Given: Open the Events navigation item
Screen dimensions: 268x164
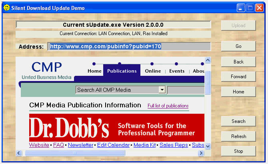Looking at the screenshot, I should coord(177,71).
